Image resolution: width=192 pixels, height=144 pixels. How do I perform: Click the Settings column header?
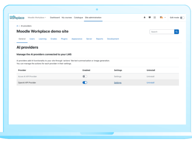pyautogui.click(x=118, y=70)
